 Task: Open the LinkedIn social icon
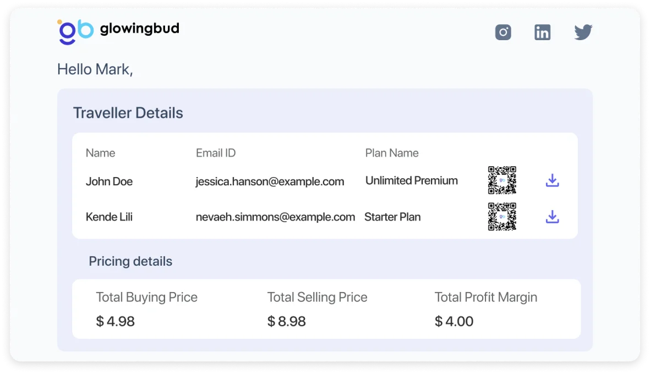[x=543, y=32]
